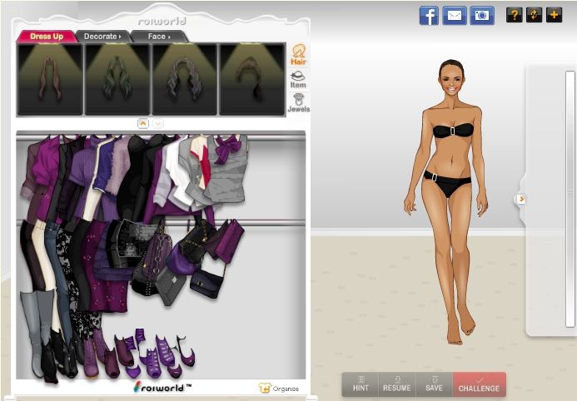Open the Face tab
Viewport: 577px width, 401px height.
(x=158, y=37)
